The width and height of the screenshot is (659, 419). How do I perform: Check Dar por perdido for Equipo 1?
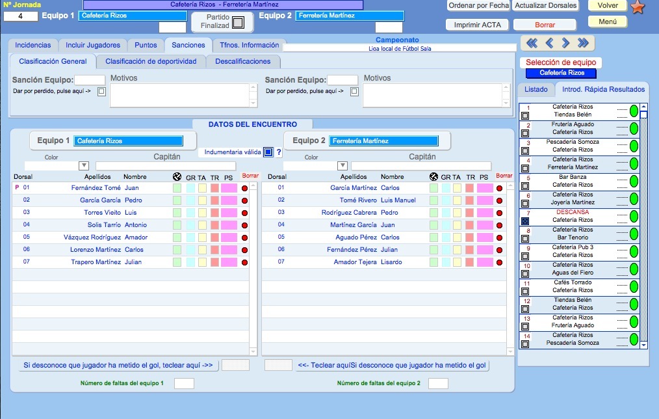coord(101,91)
